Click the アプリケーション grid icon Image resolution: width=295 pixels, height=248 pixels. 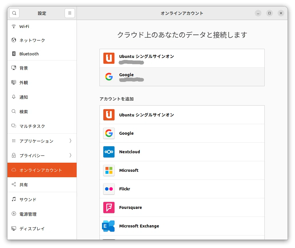pos(14,141)
